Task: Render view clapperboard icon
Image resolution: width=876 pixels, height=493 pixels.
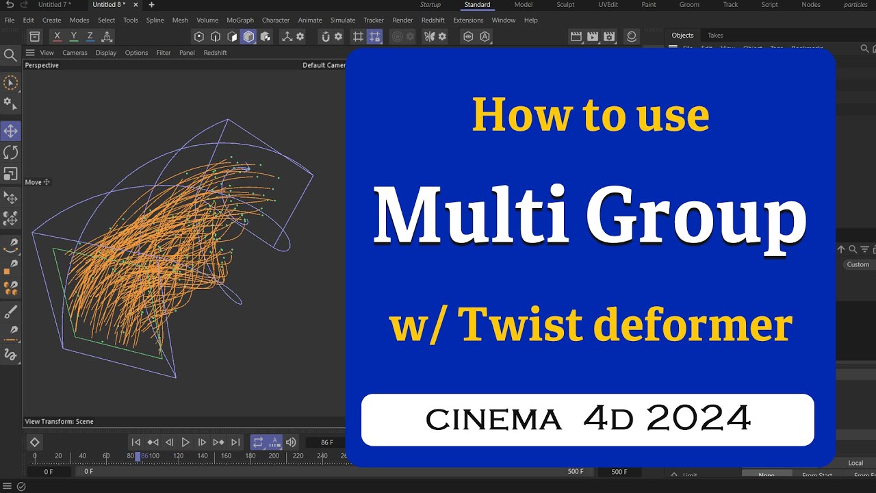Action: point(576,36)
